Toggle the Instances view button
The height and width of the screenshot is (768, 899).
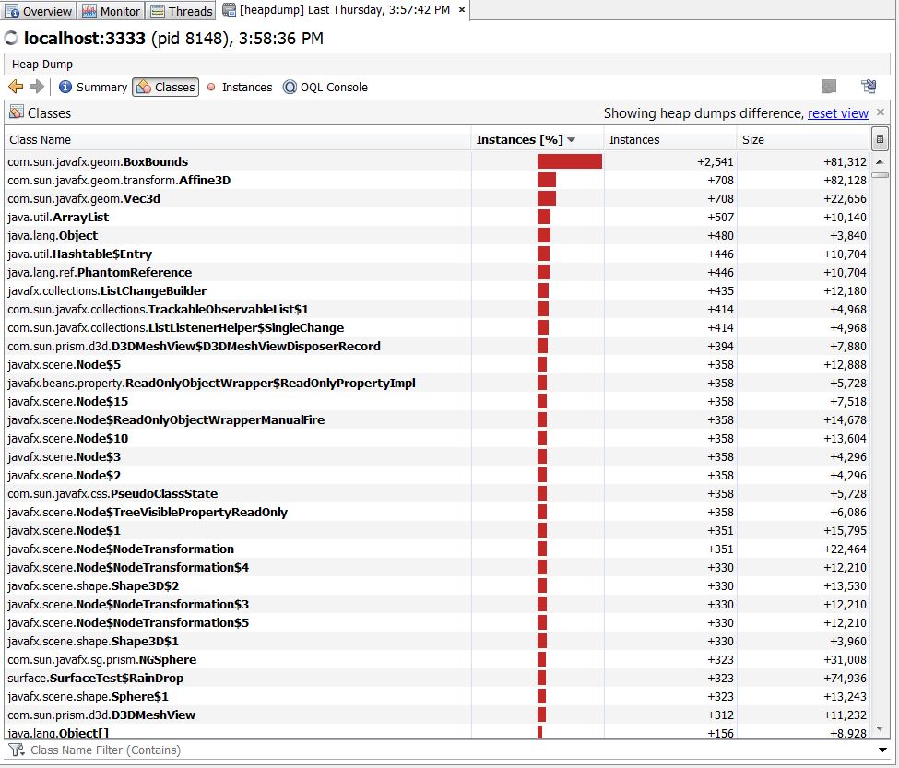coord(239,87)
